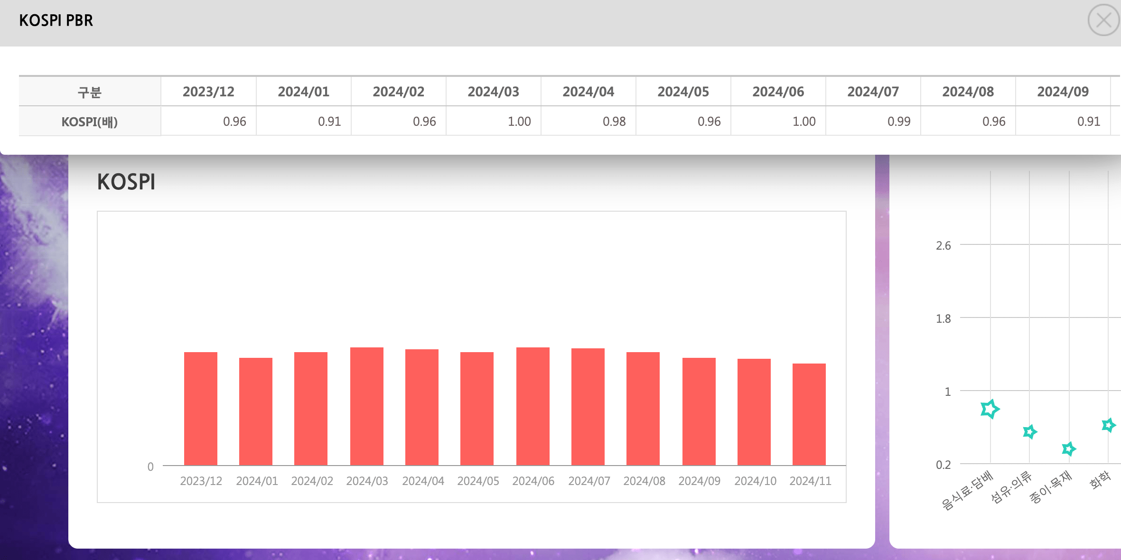Click the KOSPI(배) row label
The height and width of the screenshot is (560, 1121).
point(90,121)
